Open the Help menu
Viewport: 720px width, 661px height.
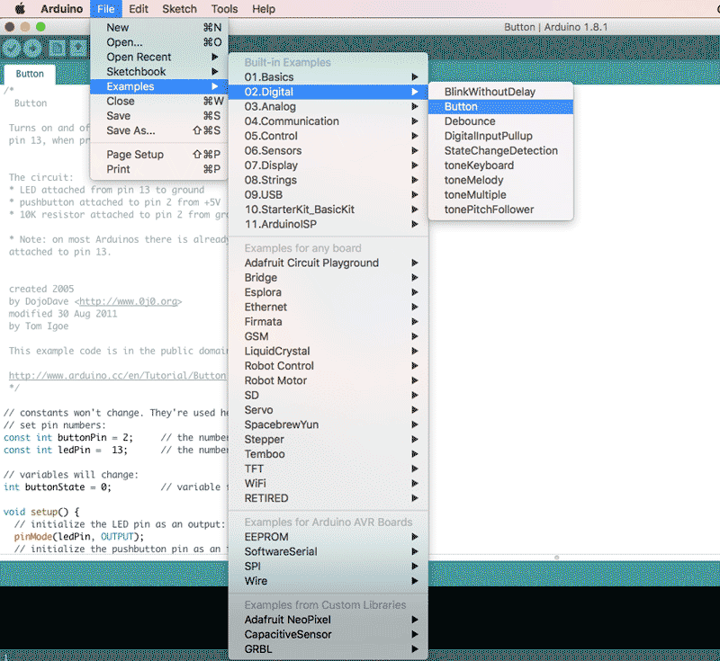264,9
